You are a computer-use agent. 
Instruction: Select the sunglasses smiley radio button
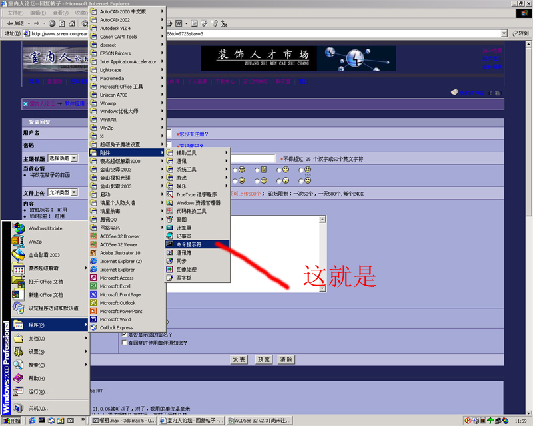click(x=235, y=170)
